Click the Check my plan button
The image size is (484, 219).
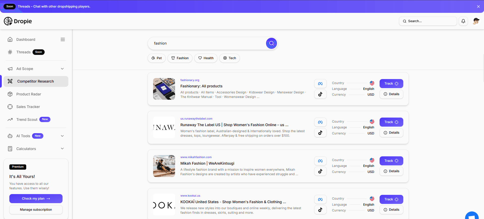[x=36, y=199]
